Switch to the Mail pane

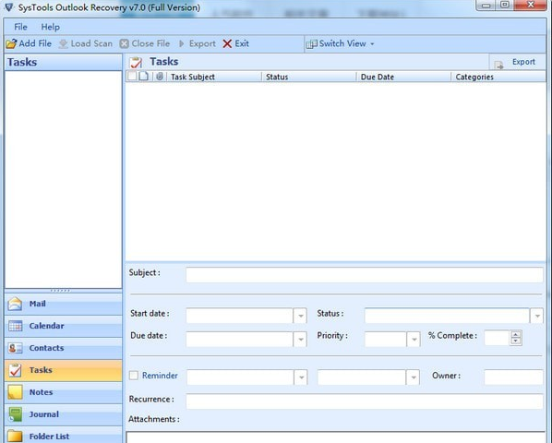pos(64,304)
